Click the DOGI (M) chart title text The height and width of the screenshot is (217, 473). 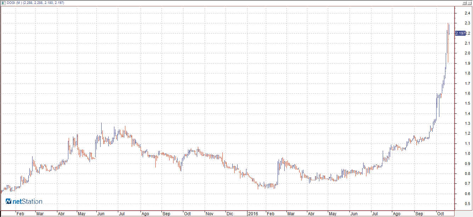click(x=14, y=3)
